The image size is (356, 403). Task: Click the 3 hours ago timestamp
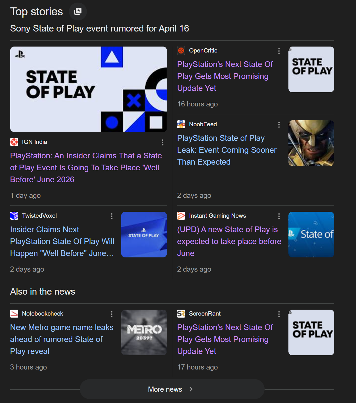(28, 367)
